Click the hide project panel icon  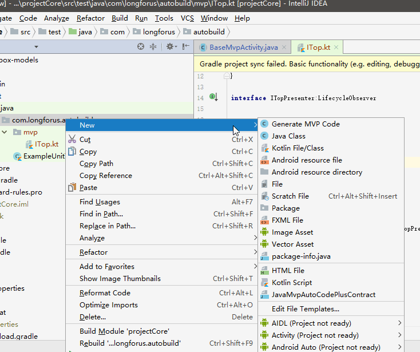[185, 46]
